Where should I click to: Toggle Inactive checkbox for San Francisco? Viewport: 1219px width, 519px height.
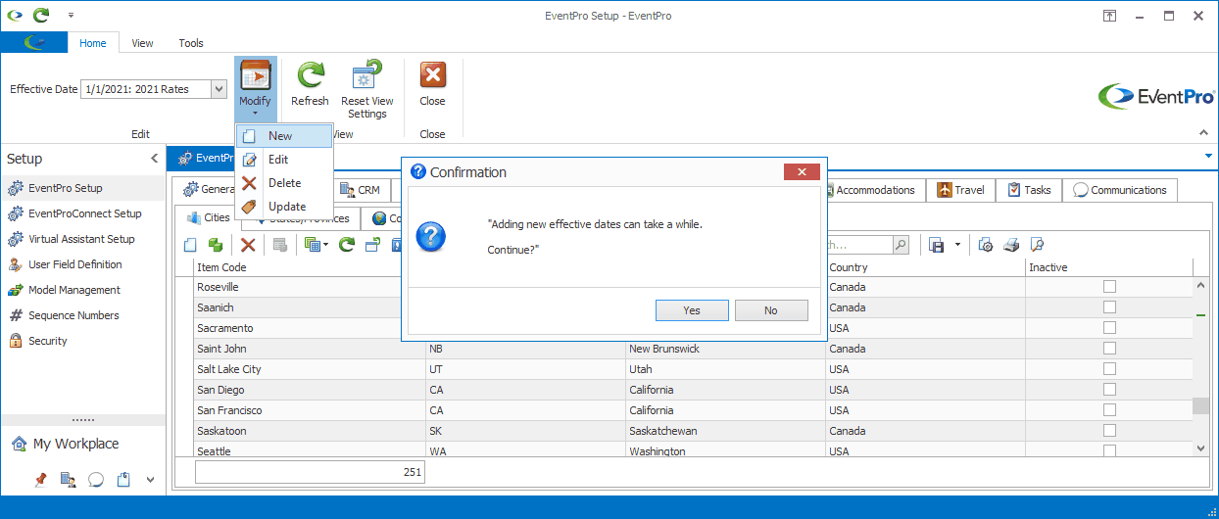coord(1109,410)
